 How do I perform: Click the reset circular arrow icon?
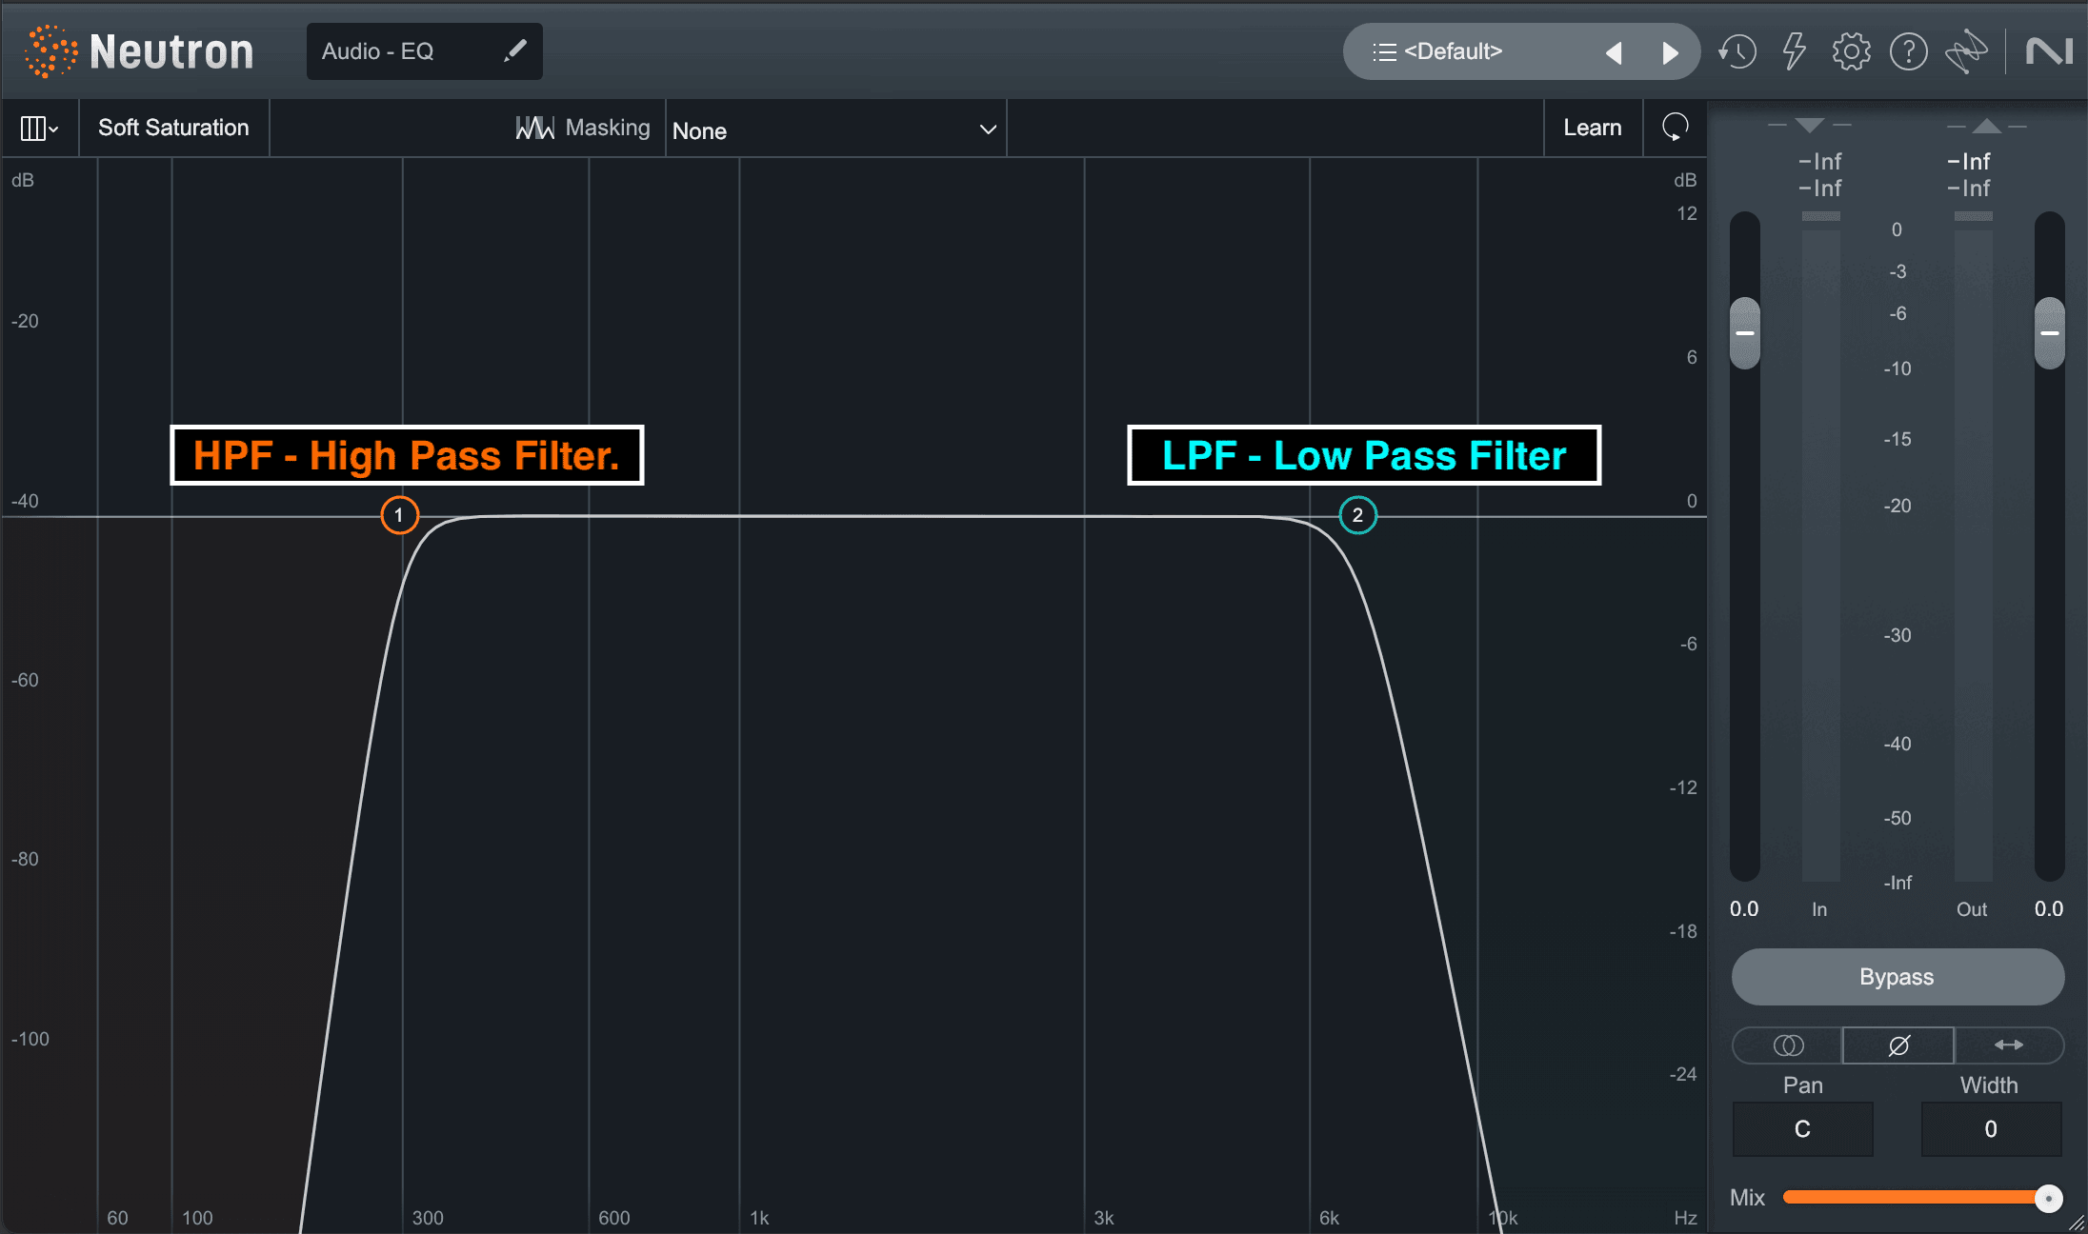coord(1675,127)
